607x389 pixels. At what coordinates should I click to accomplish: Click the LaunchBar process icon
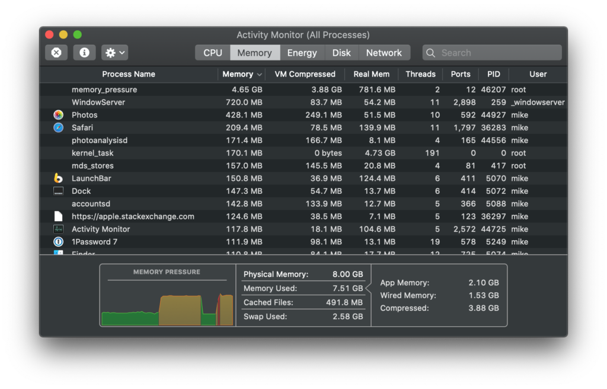coord(58,178)
